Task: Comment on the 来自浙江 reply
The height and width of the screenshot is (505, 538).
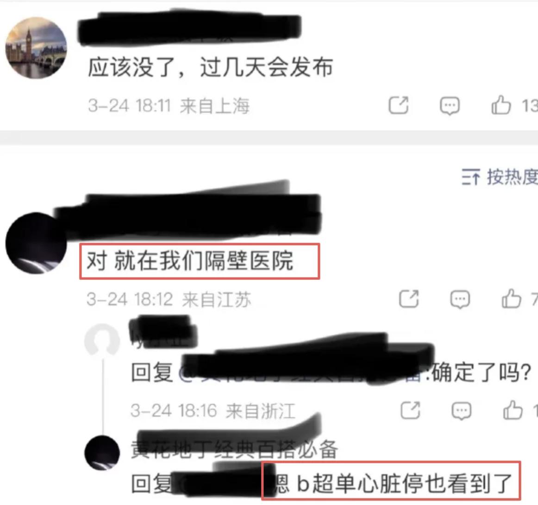Action: click(461, 410)
